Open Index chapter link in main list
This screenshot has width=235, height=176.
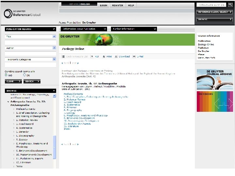click(x=67, y=129)
